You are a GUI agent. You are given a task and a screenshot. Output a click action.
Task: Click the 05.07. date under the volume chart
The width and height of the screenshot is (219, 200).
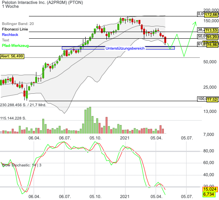coord(187,138)
